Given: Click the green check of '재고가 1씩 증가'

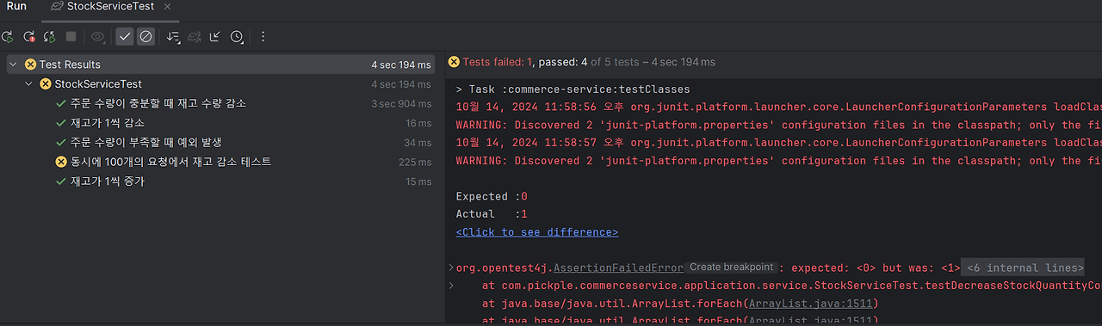Looking at the screenshot, I should (x=61, y=181).
